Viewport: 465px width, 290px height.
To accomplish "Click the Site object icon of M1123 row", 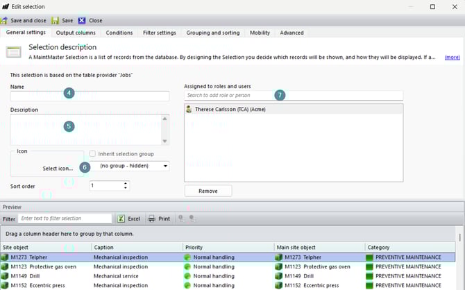I will [x=5, y=266].
